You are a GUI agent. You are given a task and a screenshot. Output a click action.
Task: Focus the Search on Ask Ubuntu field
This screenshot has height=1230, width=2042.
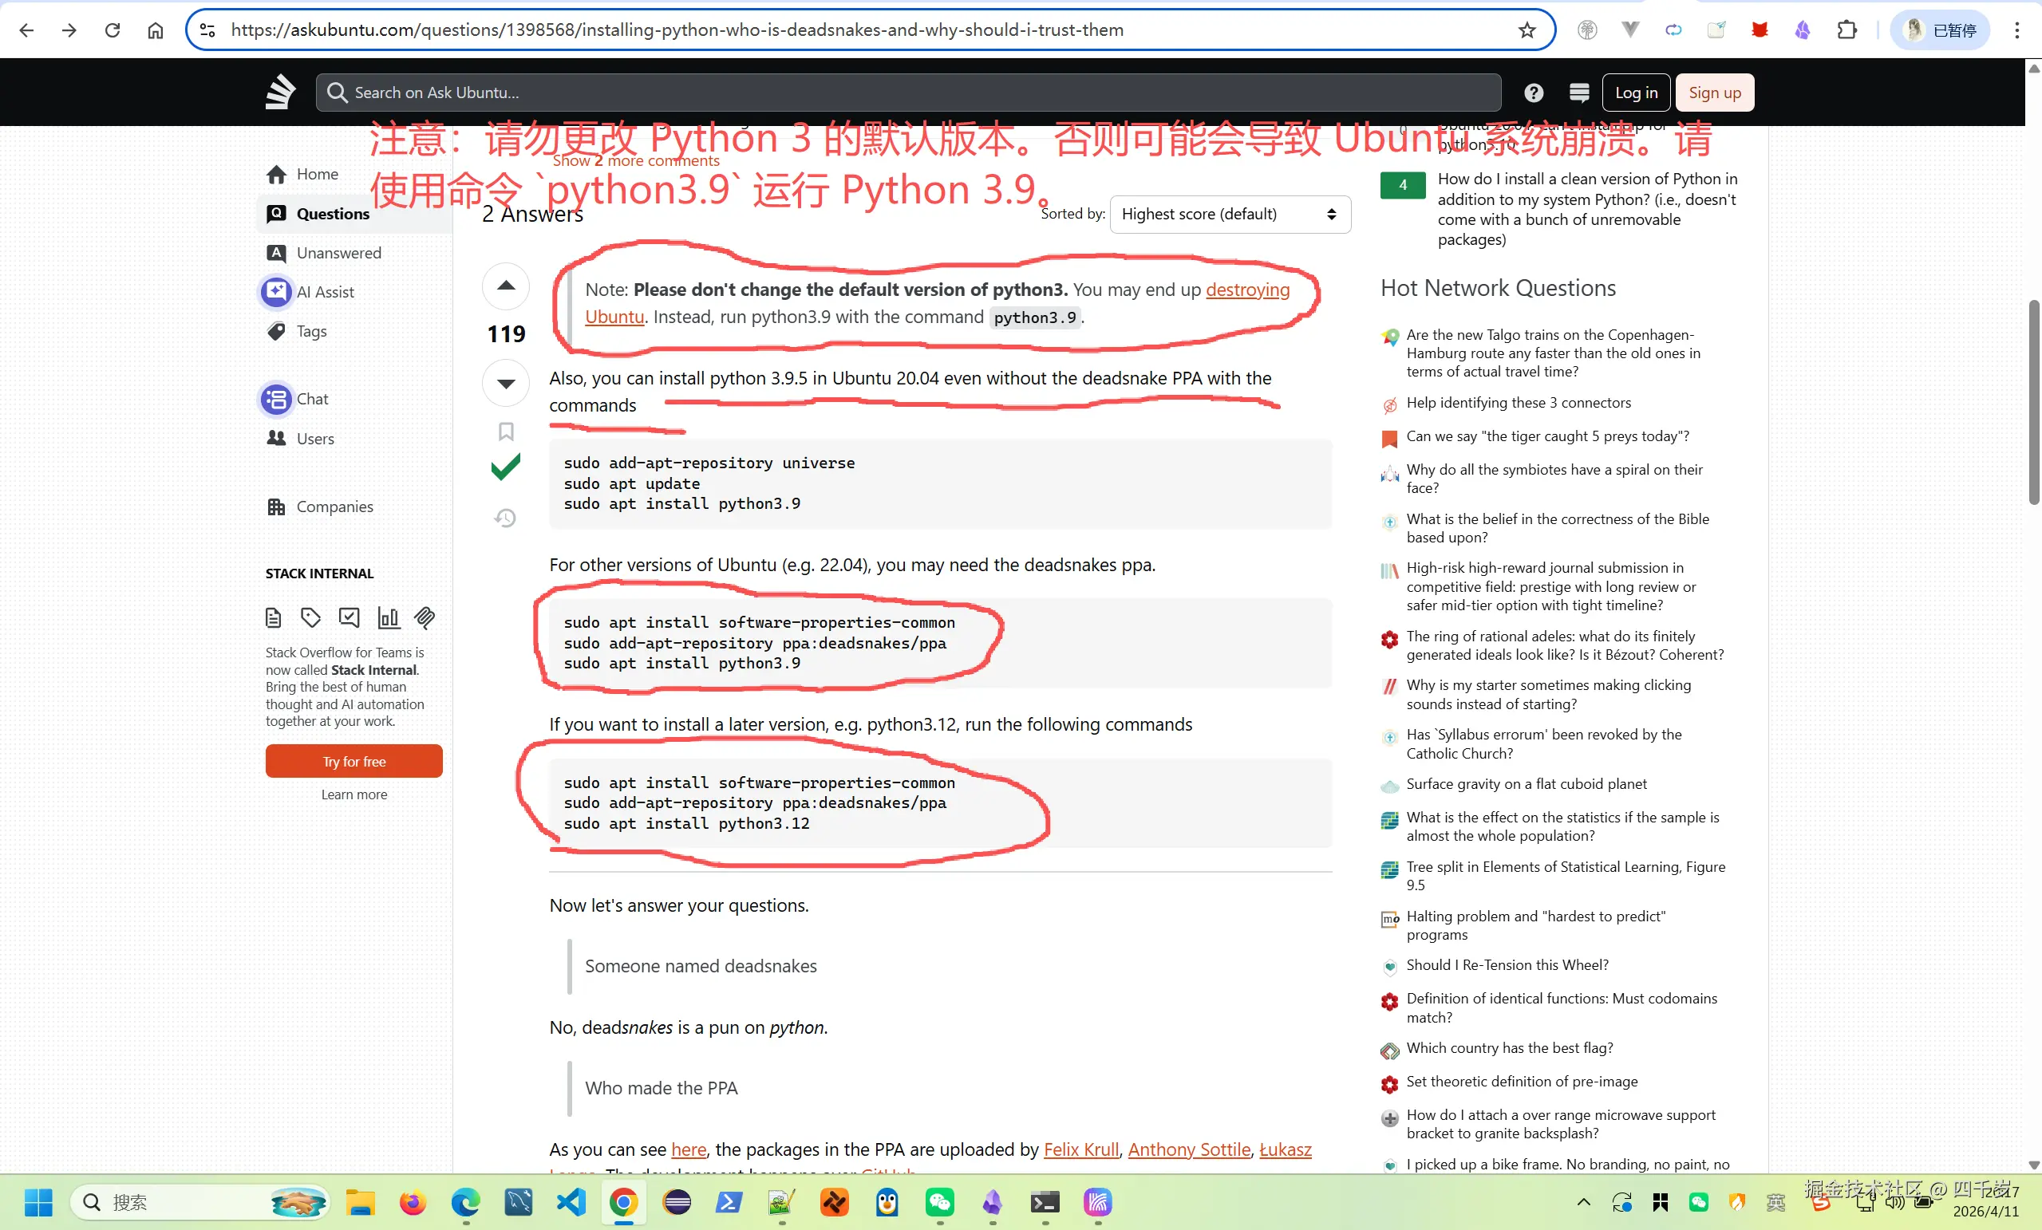[907, 93]
